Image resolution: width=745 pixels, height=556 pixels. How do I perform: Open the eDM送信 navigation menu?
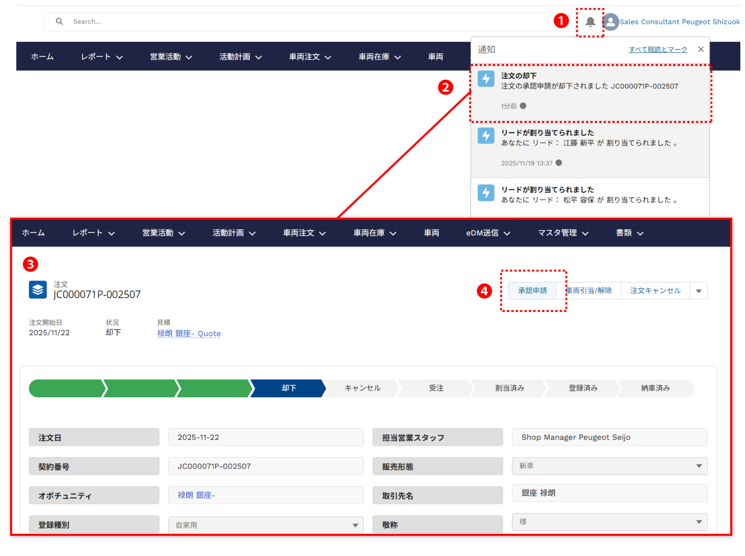click(488, 233)
